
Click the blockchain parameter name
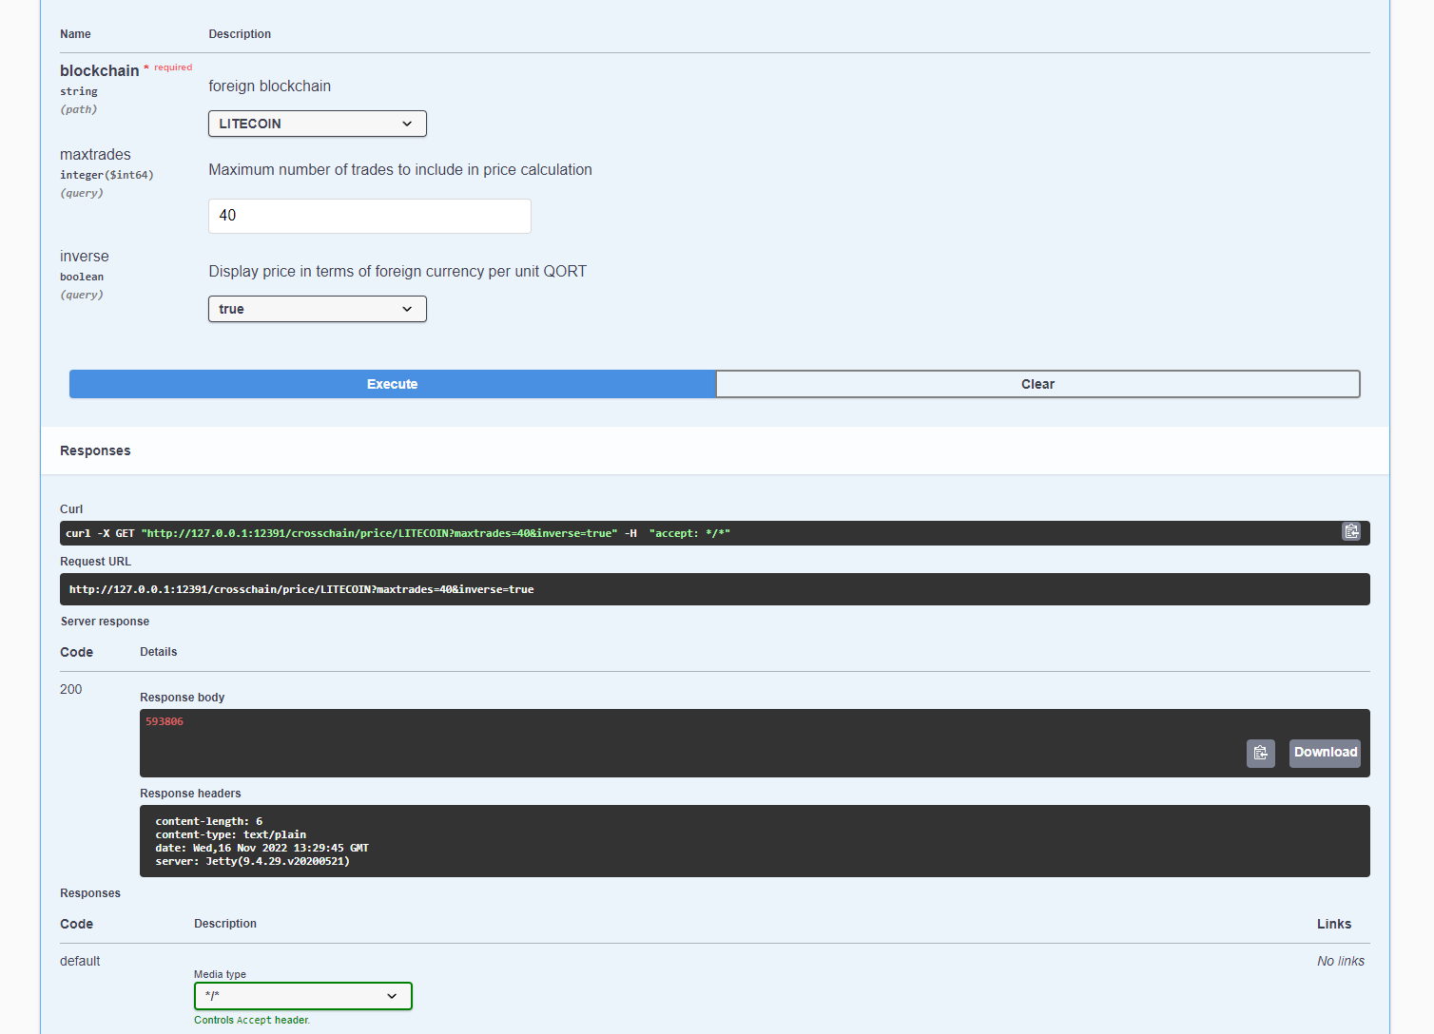pos(99,71)
